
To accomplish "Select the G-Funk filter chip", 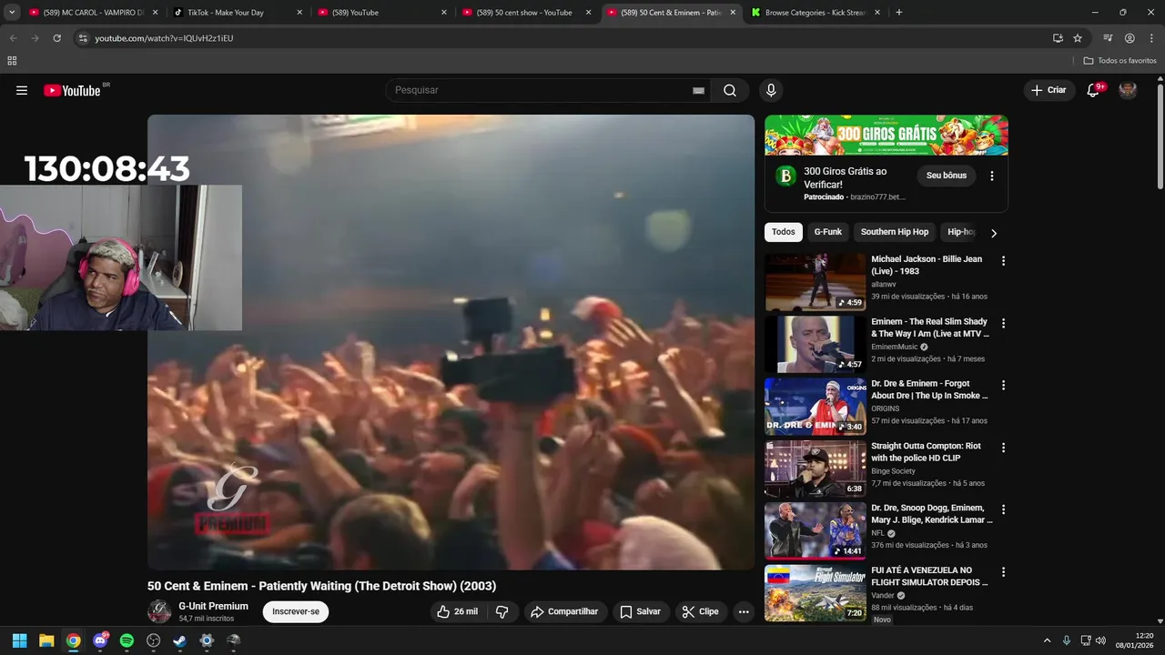I will [x=828, y=232].
